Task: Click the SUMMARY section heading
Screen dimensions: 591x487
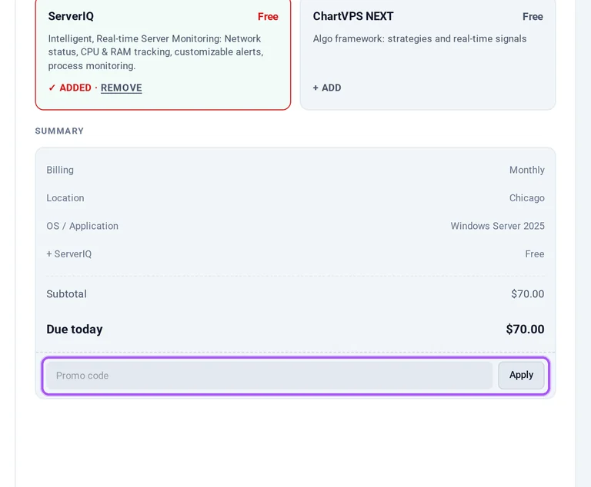Action: (59, 131)
